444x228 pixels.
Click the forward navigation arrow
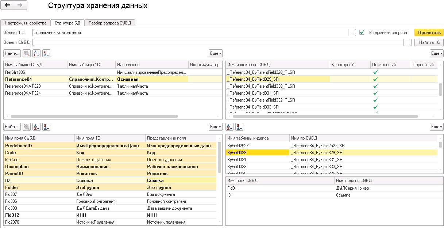point(20,5)
